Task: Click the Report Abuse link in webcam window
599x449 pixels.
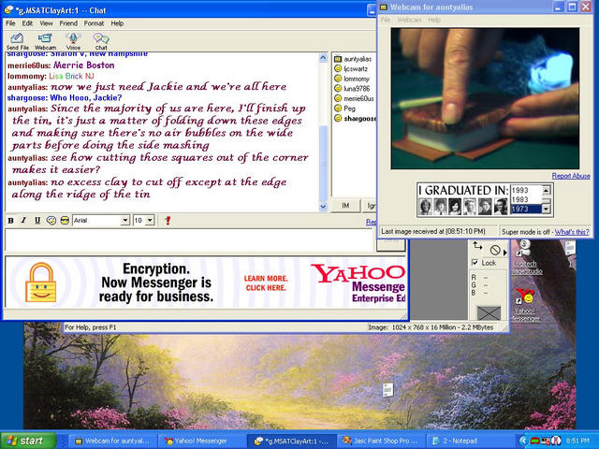Action: [571, 176]
